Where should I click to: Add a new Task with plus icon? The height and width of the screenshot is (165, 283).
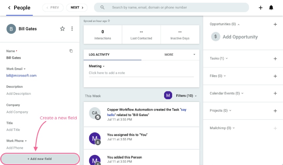(x=275, y=59)
